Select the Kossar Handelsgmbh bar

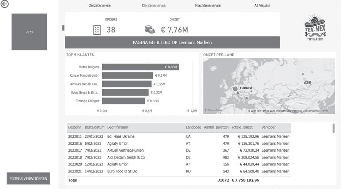point(128,75)
